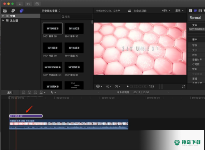Go back in timeline history arrow
The image size is (205, 150).
pyautogui.click(x=99, y=92)
